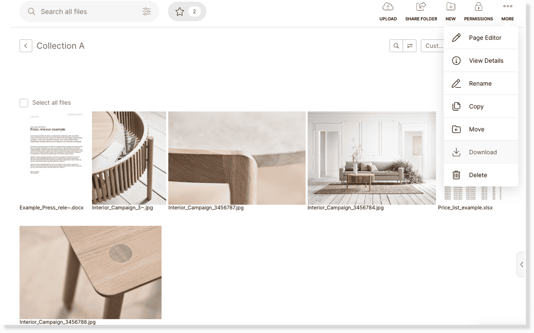Check the Select all files checkbox
Viewport: 534px width, 333px height.
click(x=24, y=103)
